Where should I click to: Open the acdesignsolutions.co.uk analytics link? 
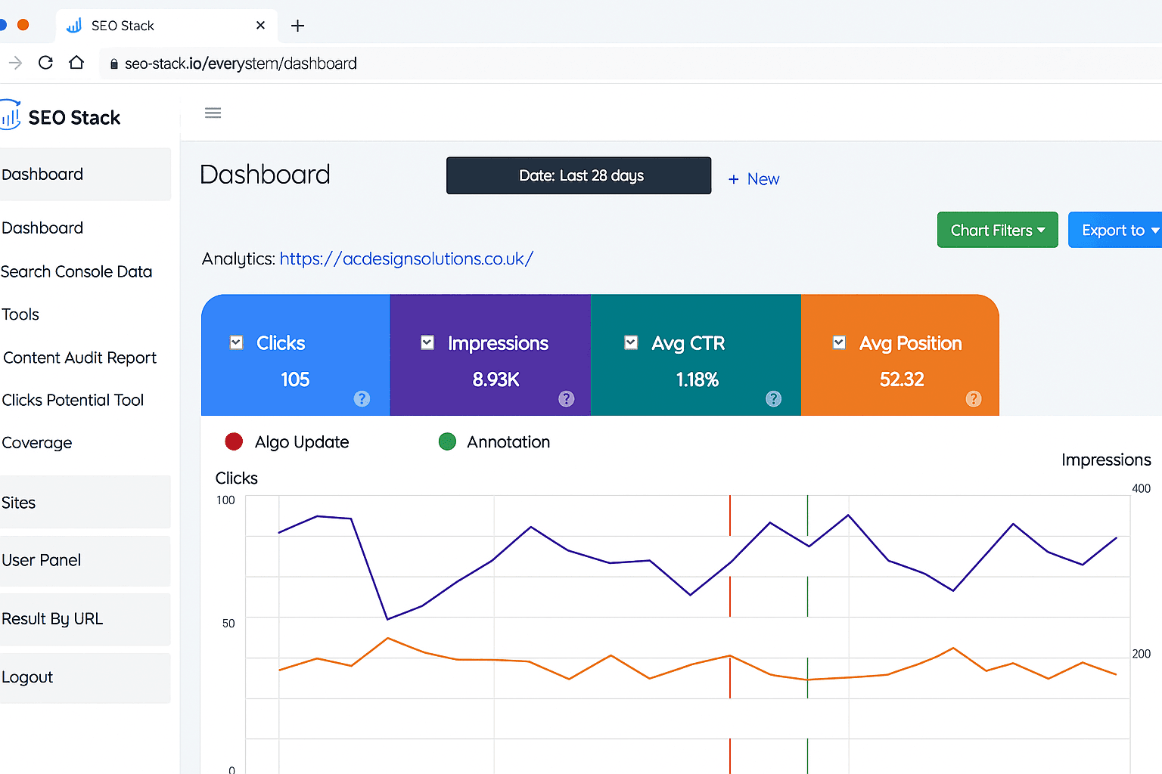[406, 259]
